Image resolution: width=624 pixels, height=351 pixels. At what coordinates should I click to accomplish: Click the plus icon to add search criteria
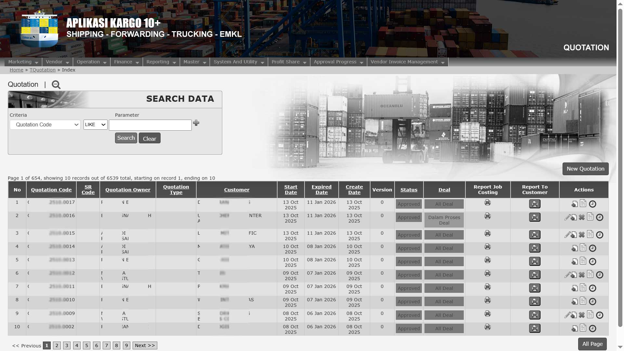point(196,123)
